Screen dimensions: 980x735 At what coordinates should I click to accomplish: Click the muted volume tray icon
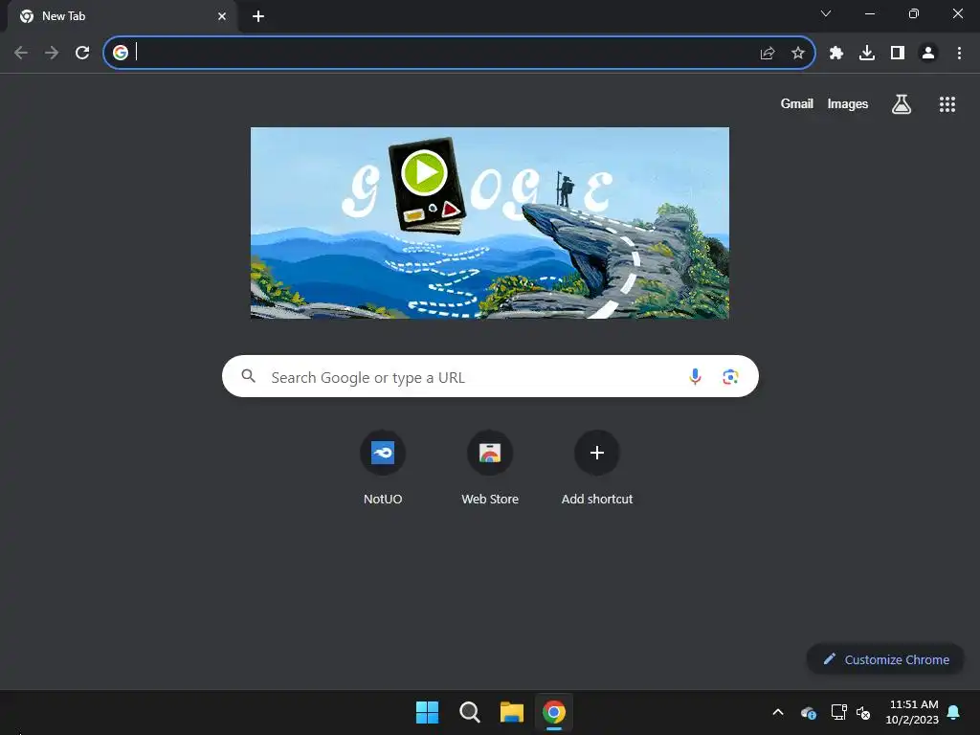coord(863,712)
